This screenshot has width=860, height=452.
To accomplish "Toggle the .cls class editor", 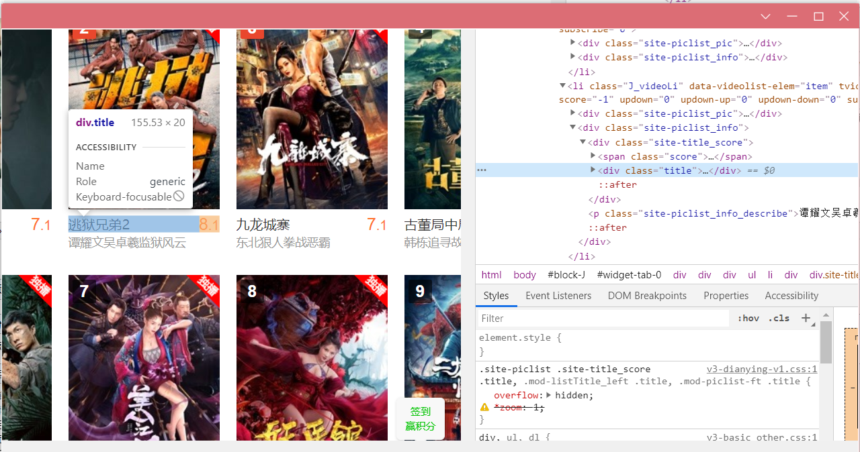I will click(x=779, y=319).
